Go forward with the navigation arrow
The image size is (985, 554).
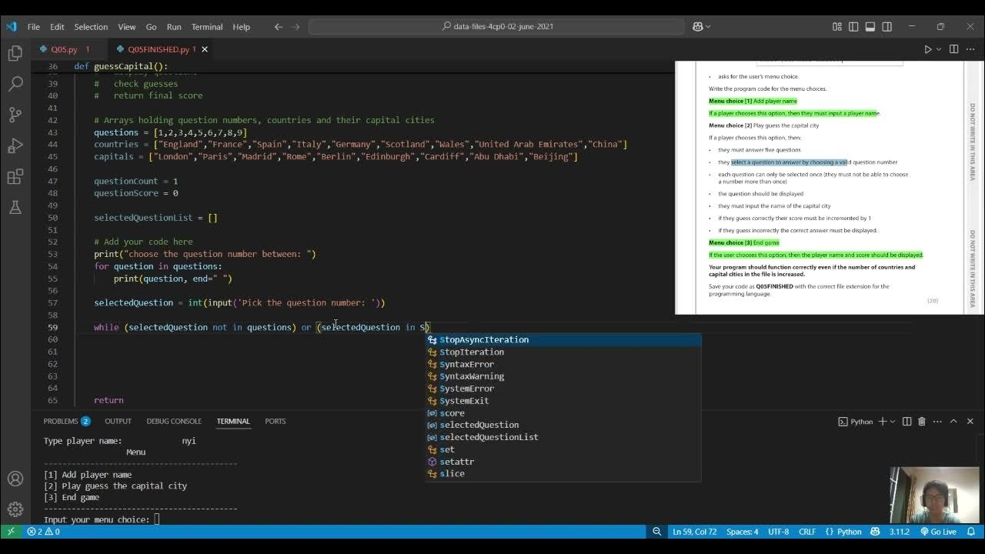tap(297, 26)
